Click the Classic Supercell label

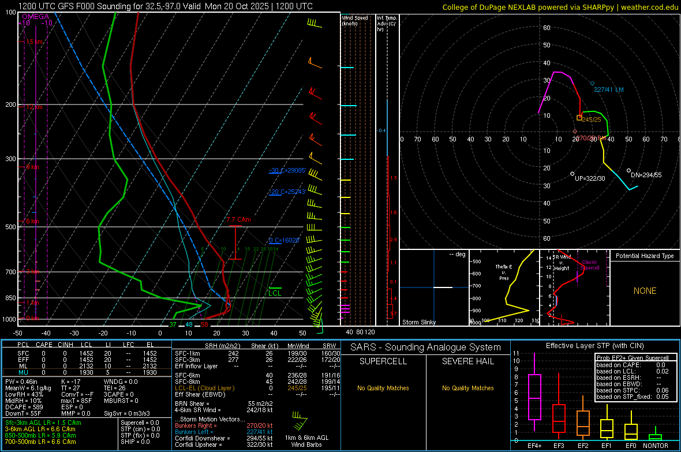[x=589, y=265]
